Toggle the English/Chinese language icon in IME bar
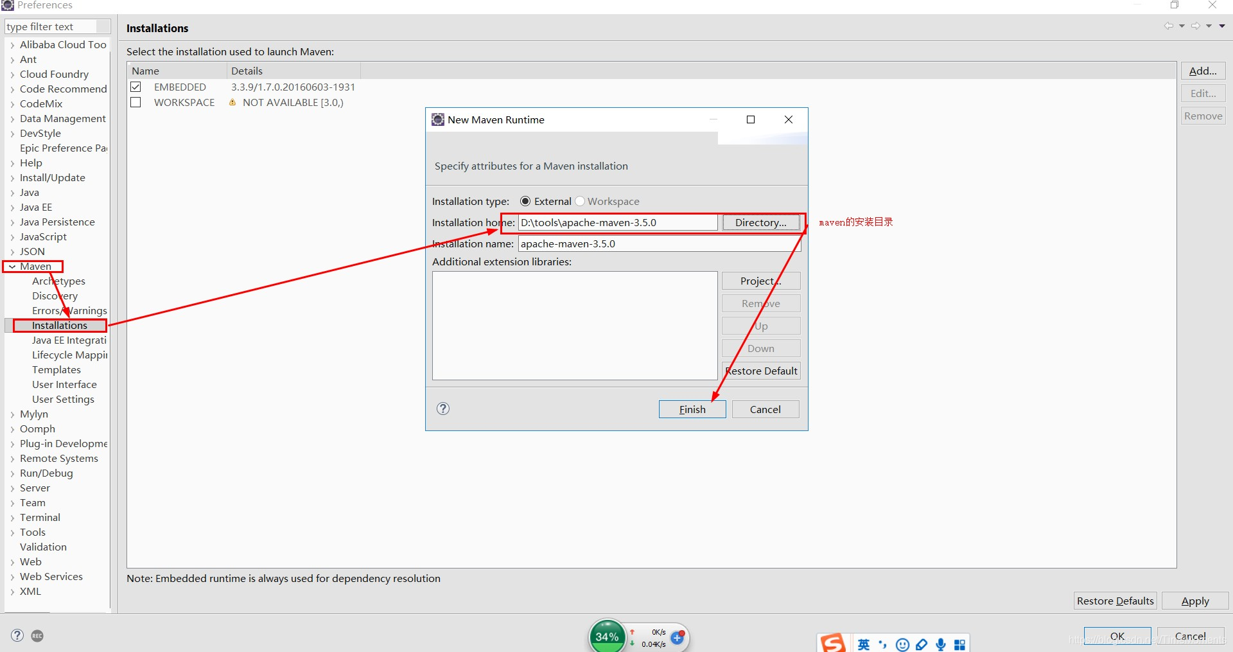 click(x=864, y=644)
